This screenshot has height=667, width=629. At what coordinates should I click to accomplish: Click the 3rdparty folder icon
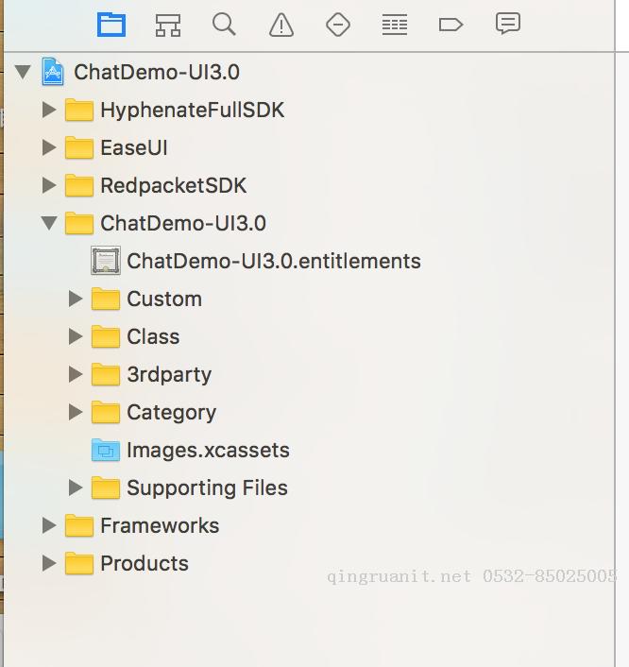coord(106,374)
